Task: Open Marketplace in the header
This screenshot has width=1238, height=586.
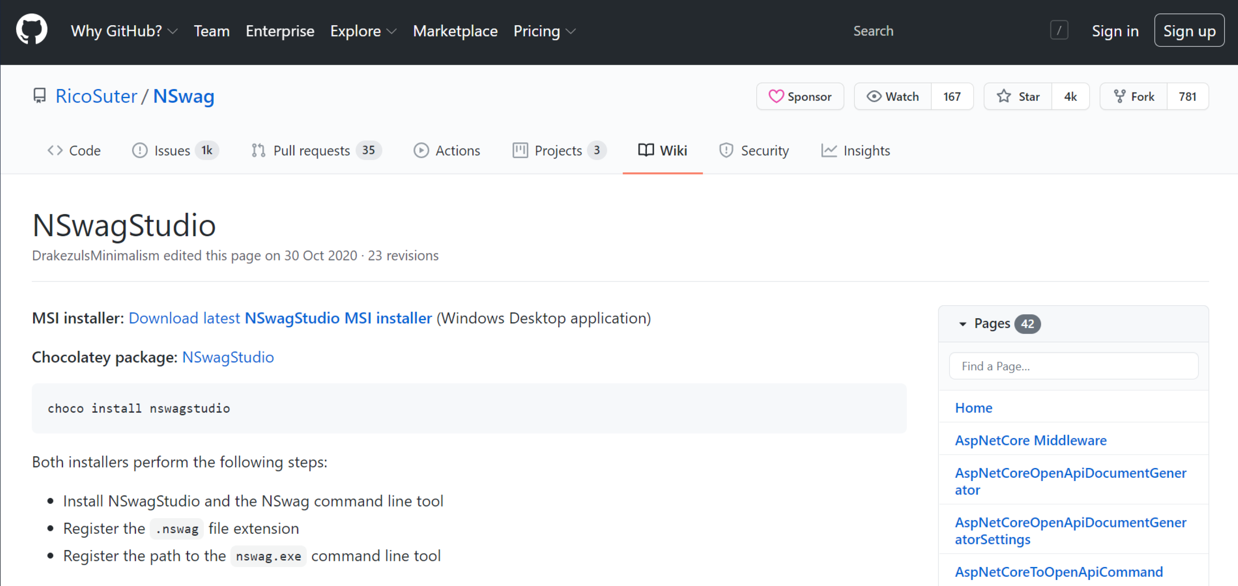Action: (455, 31)
